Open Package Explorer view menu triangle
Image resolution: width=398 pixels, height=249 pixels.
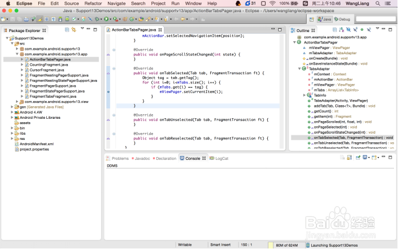point(82,29)
